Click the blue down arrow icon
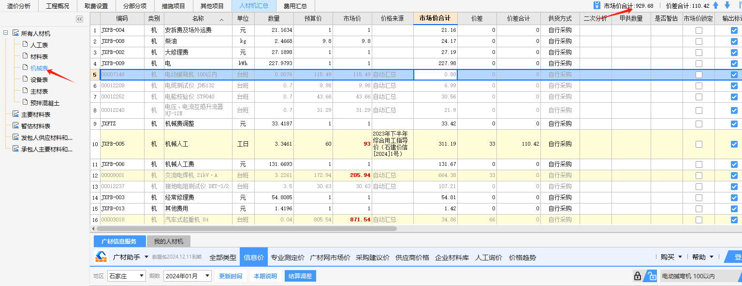This screenshot has width=742, height=286. click(727, 6)
